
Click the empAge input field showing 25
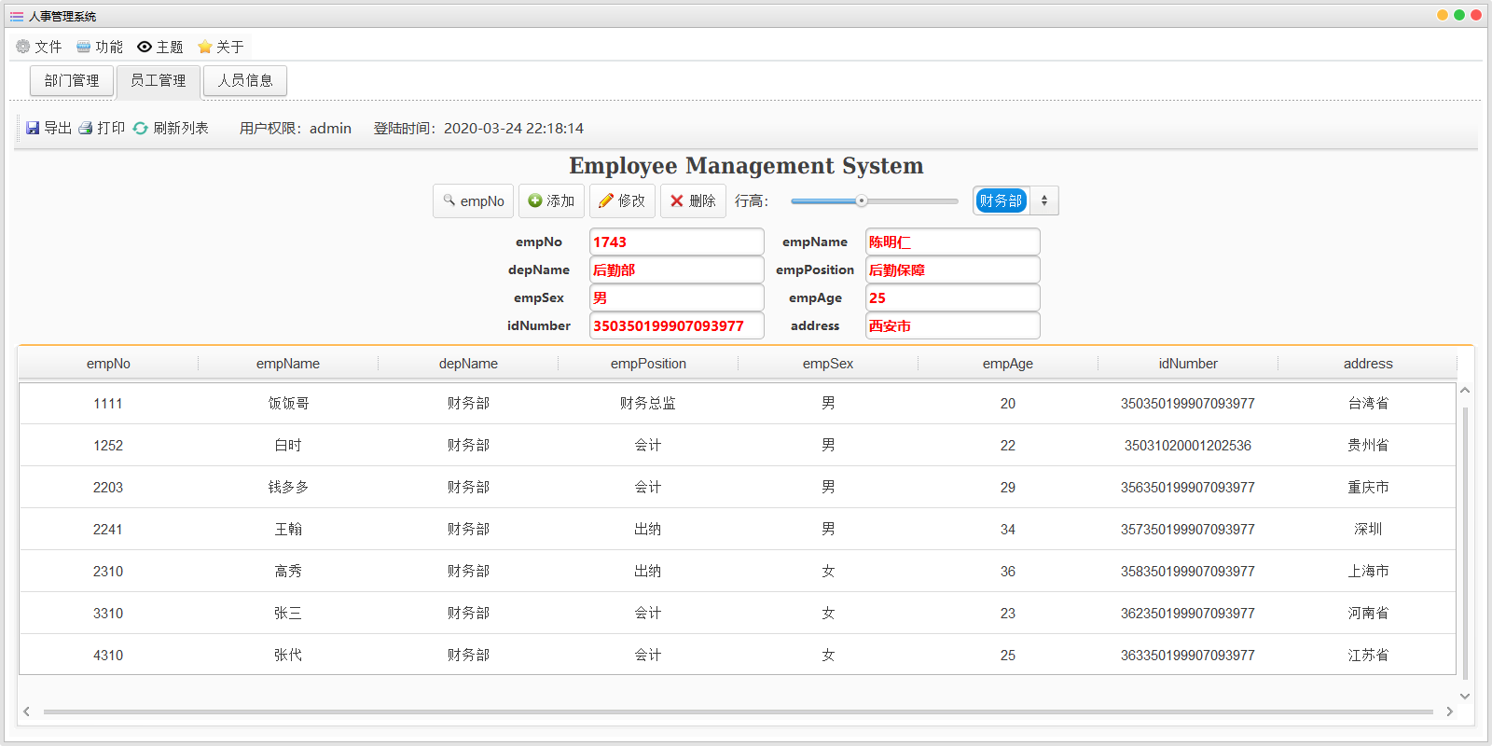point(953,297)
